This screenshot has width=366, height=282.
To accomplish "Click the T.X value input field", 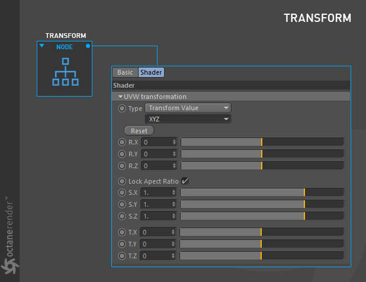I will point(158,232).
